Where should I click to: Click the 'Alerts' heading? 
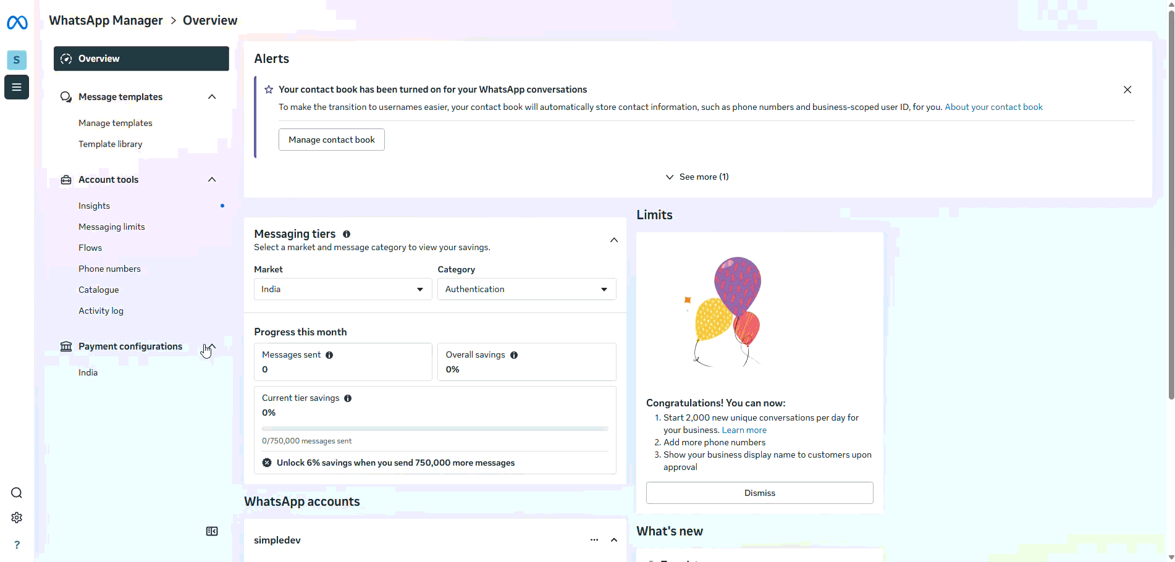pos(272,59)
